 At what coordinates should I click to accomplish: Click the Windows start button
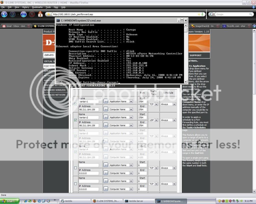pyautogui.click(x=9, y=201)
